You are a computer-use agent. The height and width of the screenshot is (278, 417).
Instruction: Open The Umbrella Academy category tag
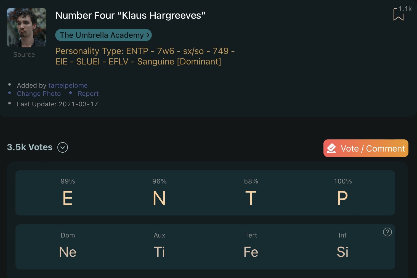tap(103, 35)
